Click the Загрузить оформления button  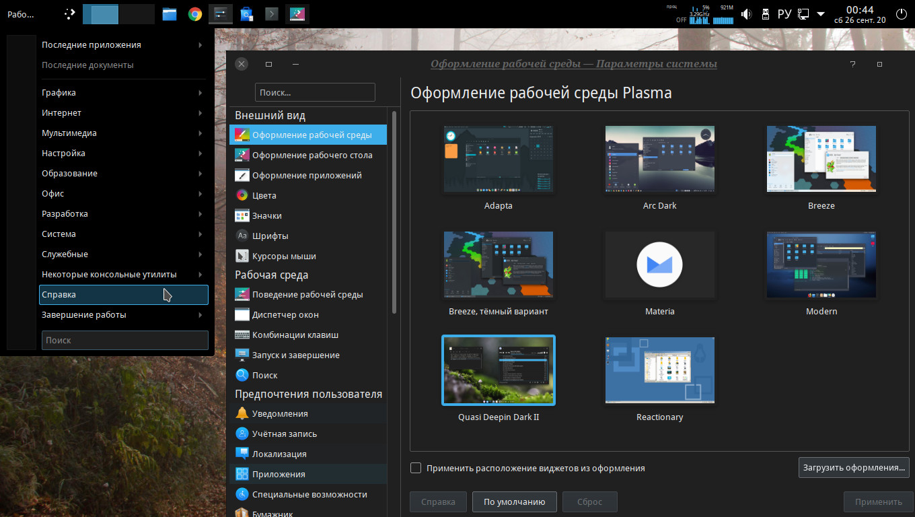coord(854,468)
